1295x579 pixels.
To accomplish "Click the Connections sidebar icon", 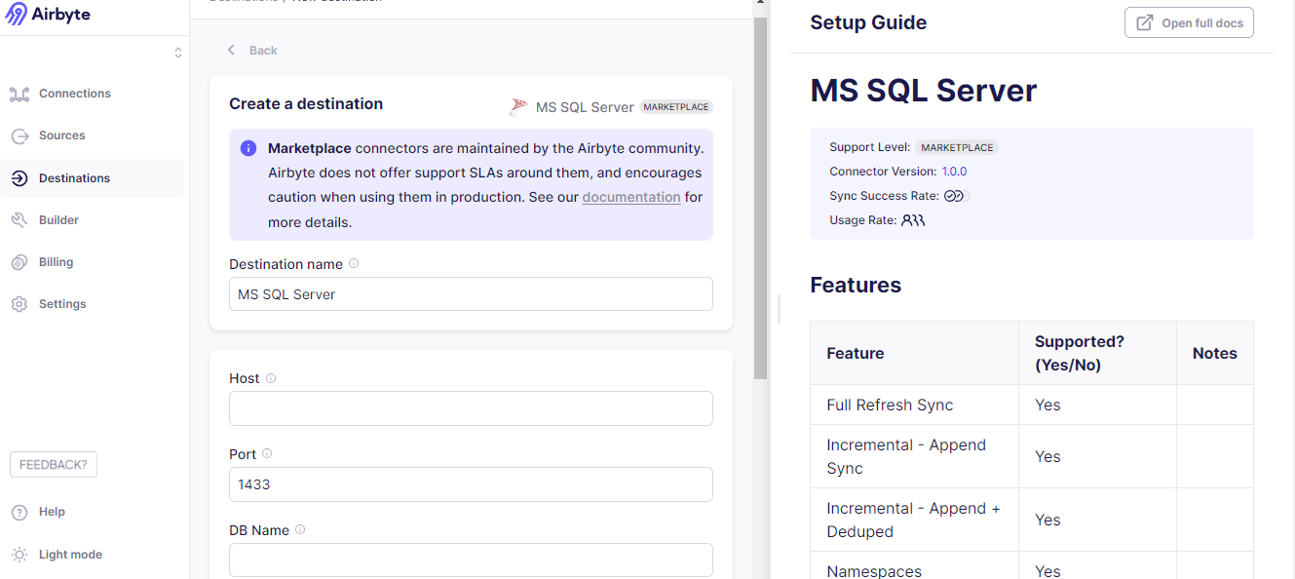I will [x=19, y=94].
